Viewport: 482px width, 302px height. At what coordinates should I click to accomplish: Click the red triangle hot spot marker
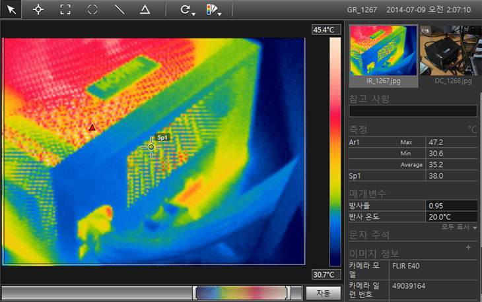(x=92, y=127)
